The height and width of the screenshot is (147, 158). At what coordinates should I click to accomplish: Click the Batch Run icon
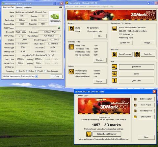[x=137, y=54]
